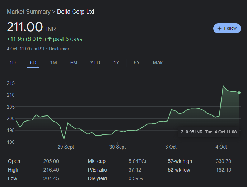Click the 215 y-axis label
Viewport: 247px width, 187px height.
tap(10, 83)
